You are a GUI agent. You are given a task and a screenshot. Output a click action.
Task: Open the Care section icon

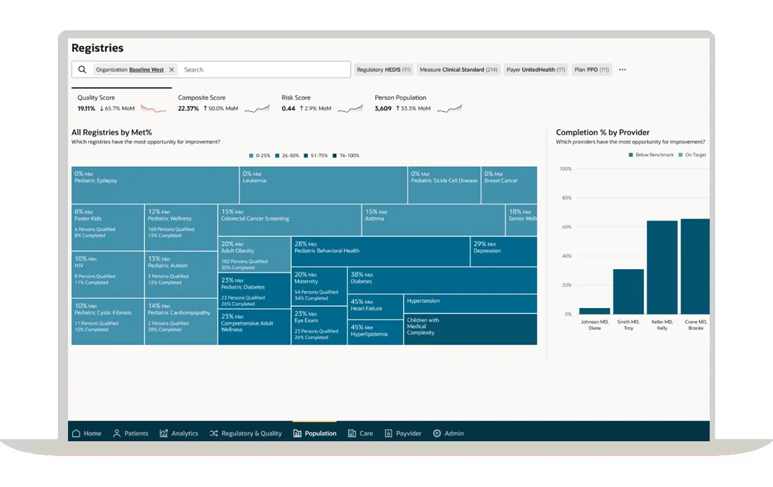(x=351, y=433)
